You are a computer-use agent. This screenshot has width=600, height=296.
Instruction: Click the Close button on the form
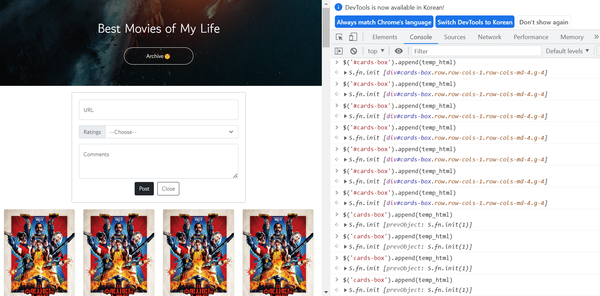coord(168,189)
